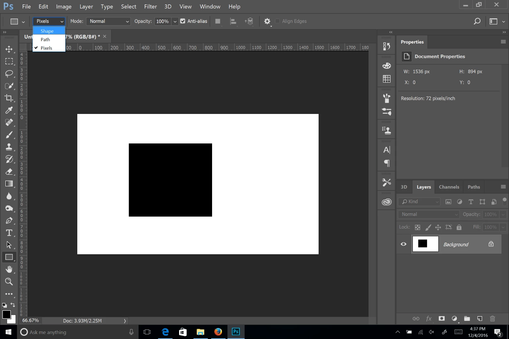
Task: Select the Eraser tool
Action: click(9, 171)
